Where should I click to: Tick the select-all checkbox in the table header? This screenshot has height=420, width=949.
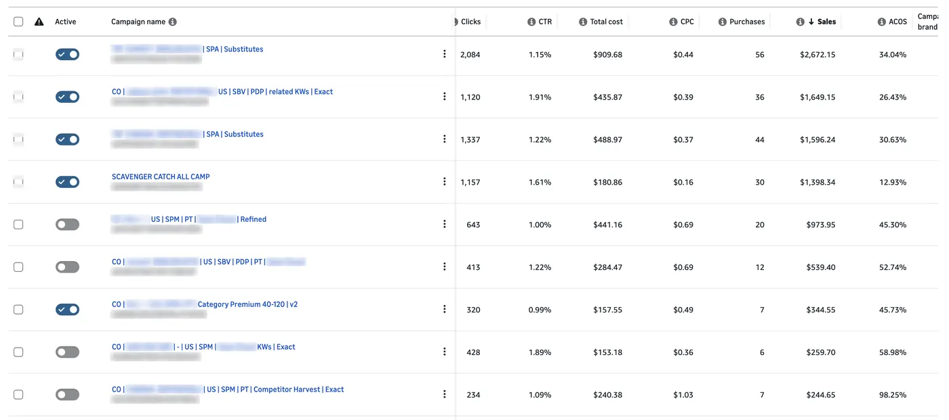click(x=18, y=22)
